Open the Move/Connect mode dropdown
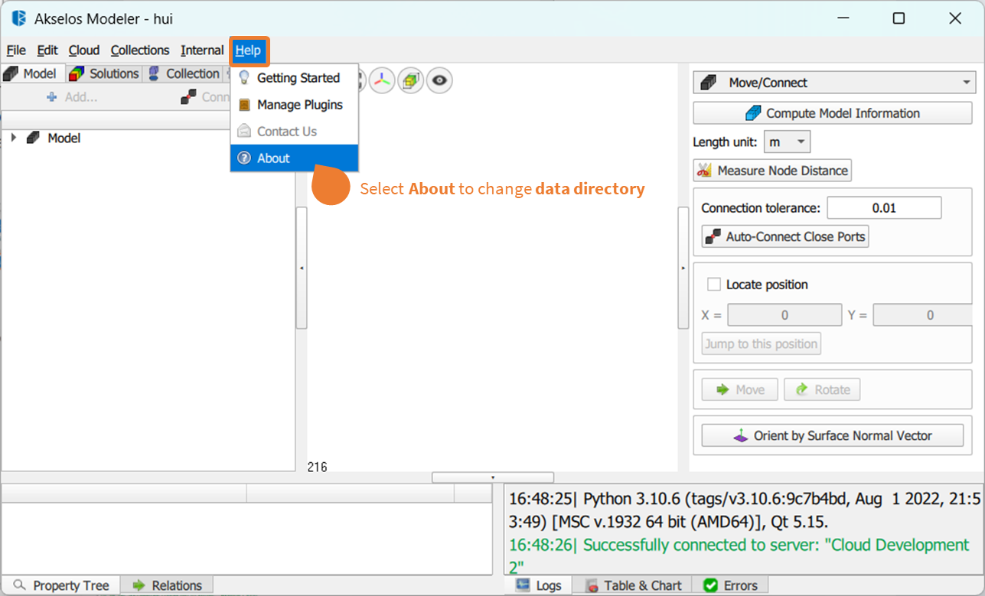The width and height of the screenshot is (985, 596). pos(834,83)
